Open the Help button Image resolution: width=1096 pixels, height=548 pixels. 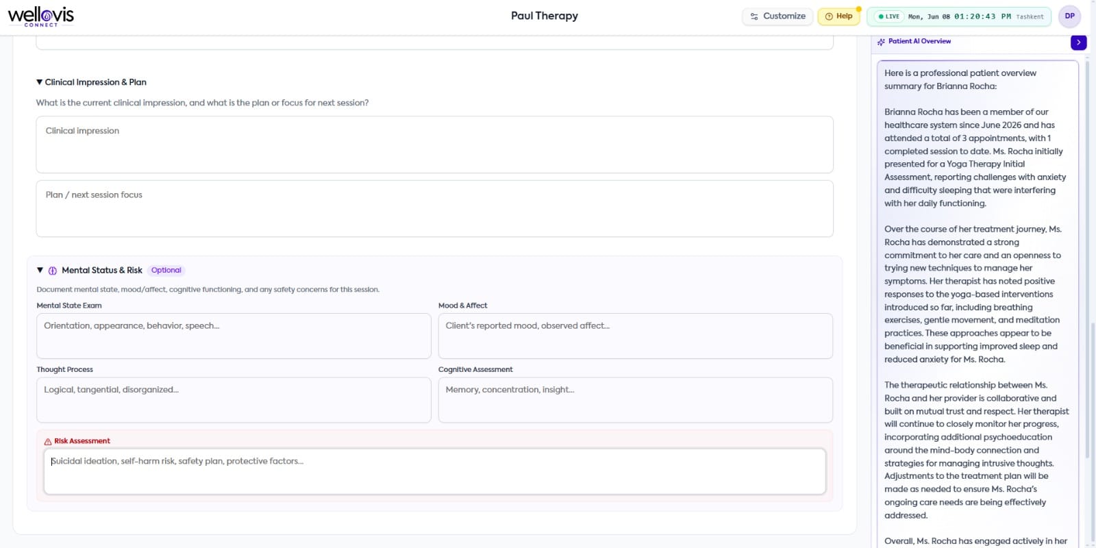(839, 16)
